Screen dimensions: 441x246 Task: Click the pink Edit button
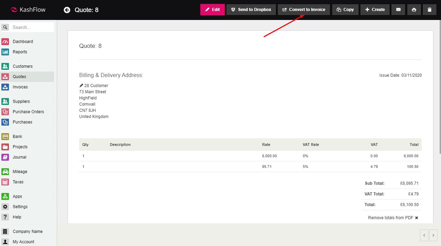(x=212, y=10)
